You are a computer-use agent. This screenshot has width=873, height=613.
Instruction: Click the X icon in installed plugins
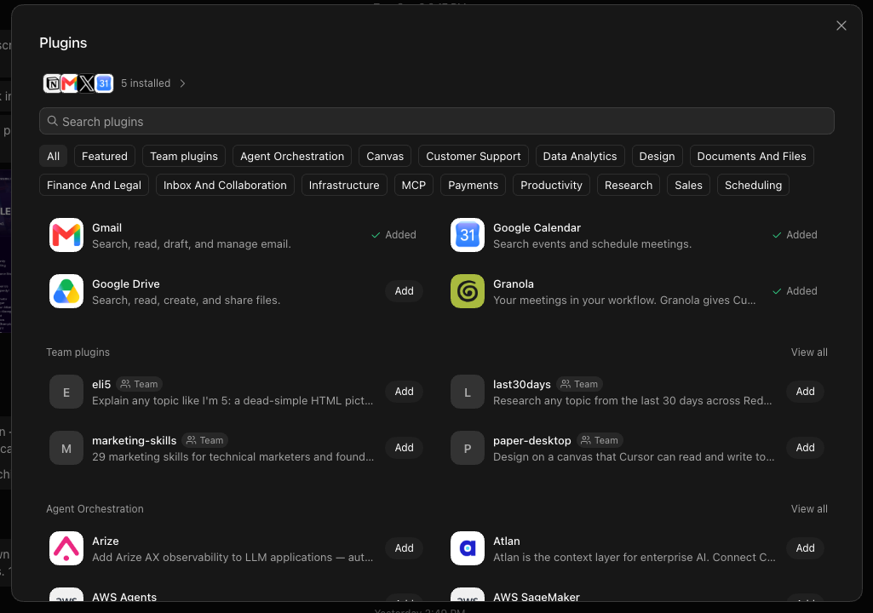click(x=86, y=83)
